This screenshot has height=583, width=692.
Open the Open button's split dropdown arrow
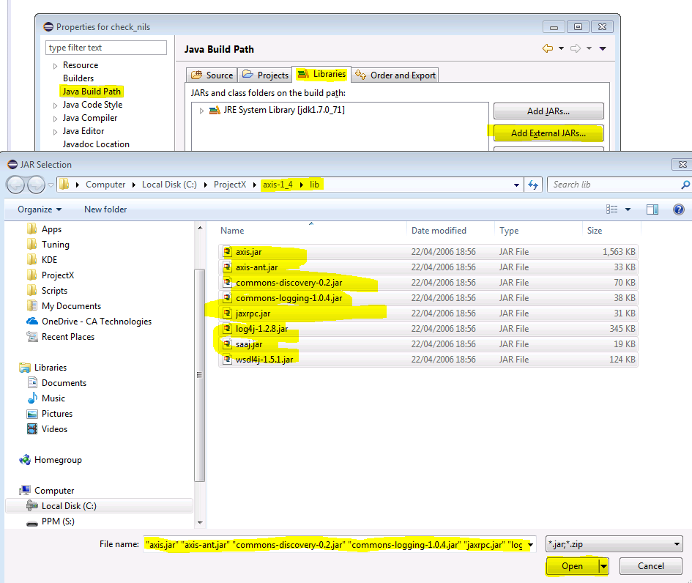[603, 566]
